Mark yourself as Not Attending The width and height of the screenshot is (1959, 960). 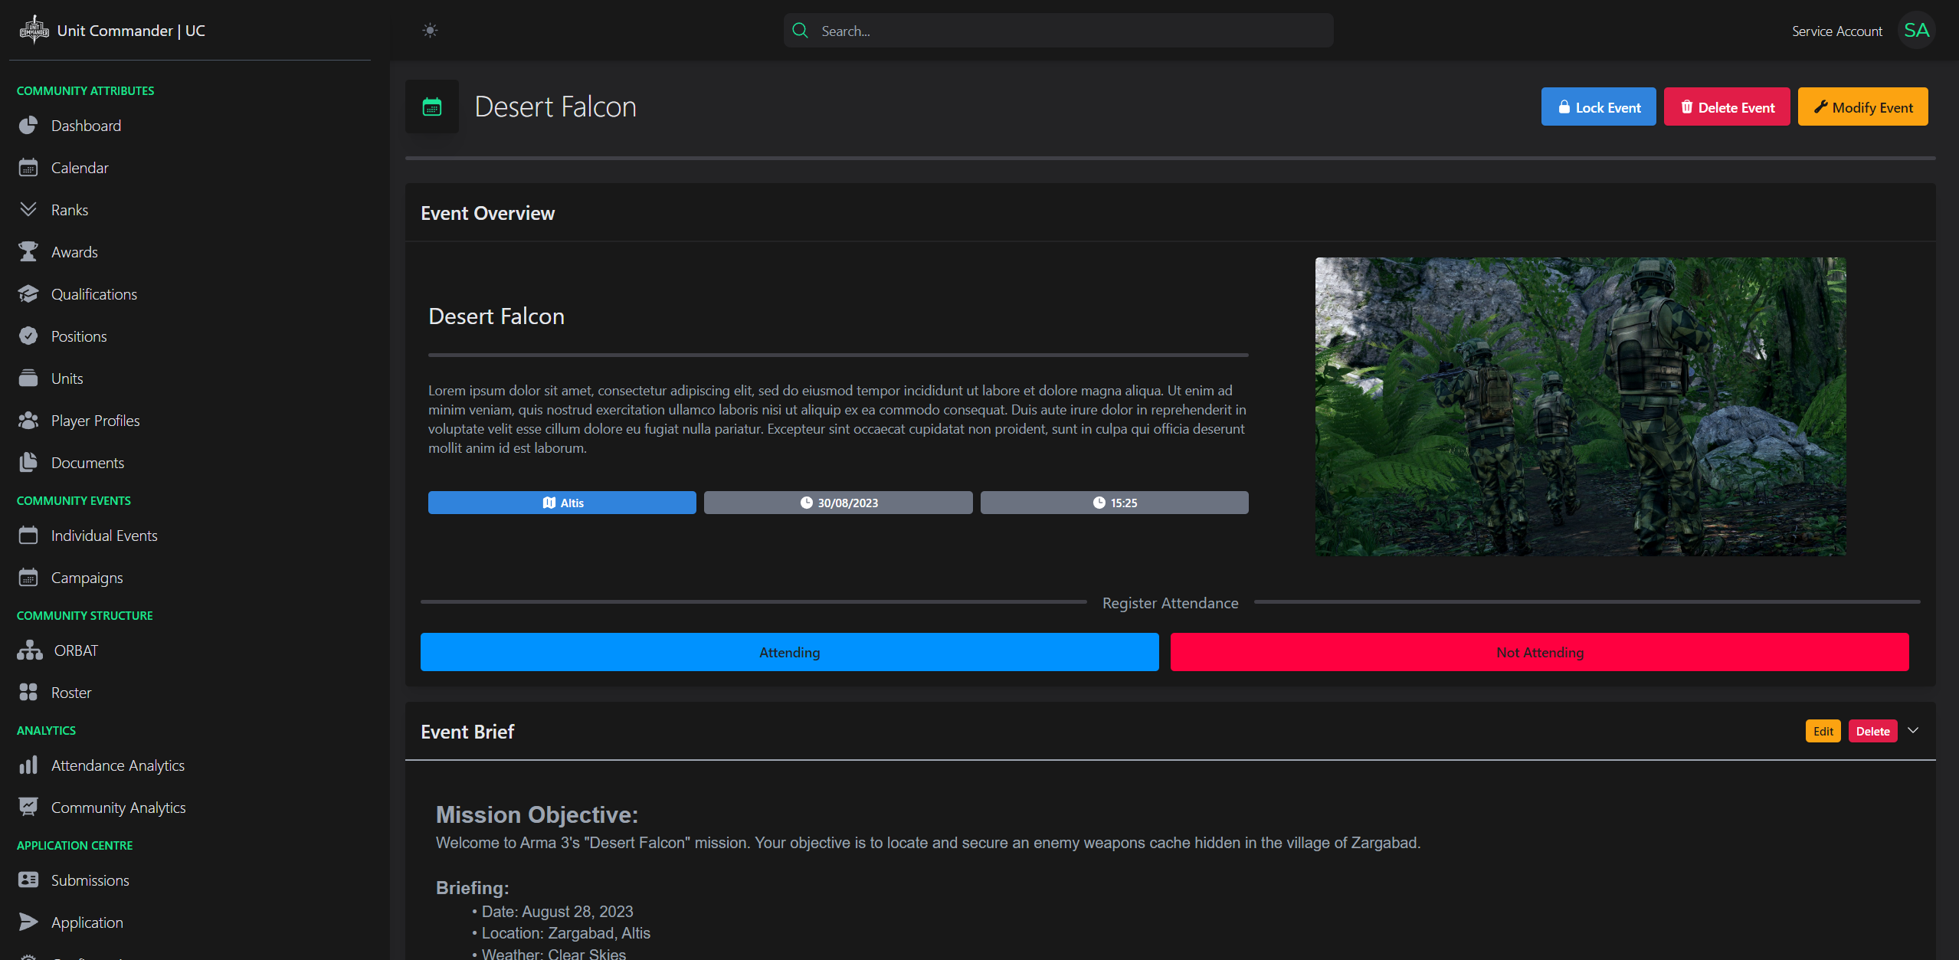[x=1539, y=652]
